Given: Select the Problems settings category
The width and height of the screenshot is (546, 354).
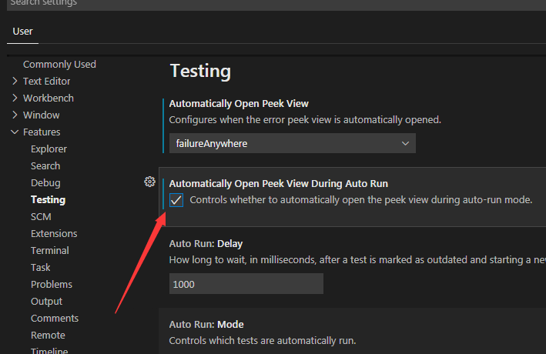Looking at the screenshot, I should (51, 284).
